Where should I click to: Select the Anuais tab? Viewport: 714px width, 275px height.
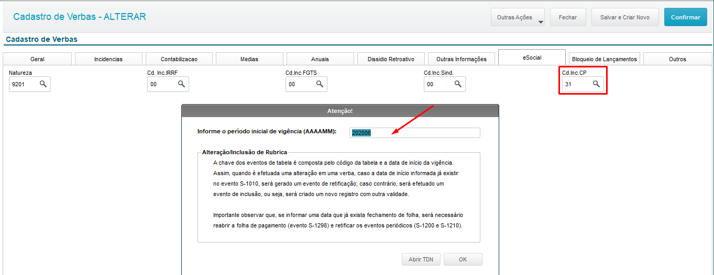[x=320, y=59]
